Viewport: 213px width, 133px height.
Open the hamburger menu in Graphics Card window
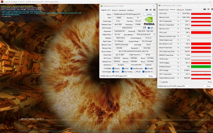(x=154, y=10)
